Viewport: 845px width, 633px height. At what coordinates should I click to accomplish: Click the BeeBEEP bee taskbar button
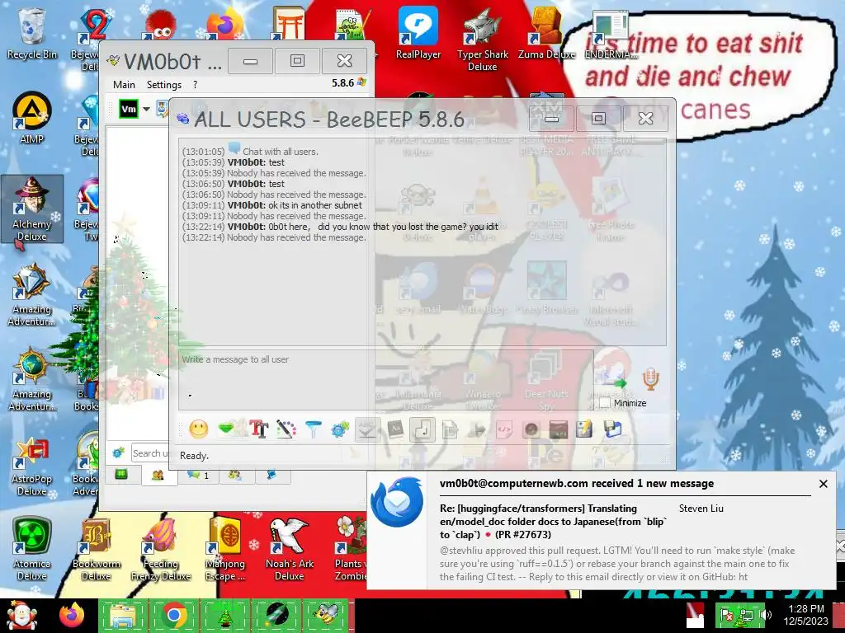[325, 615]
